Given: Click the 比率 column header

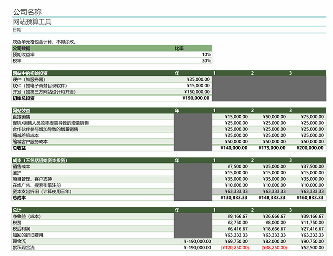Looking at the screenshot, I should pos(179,48).
